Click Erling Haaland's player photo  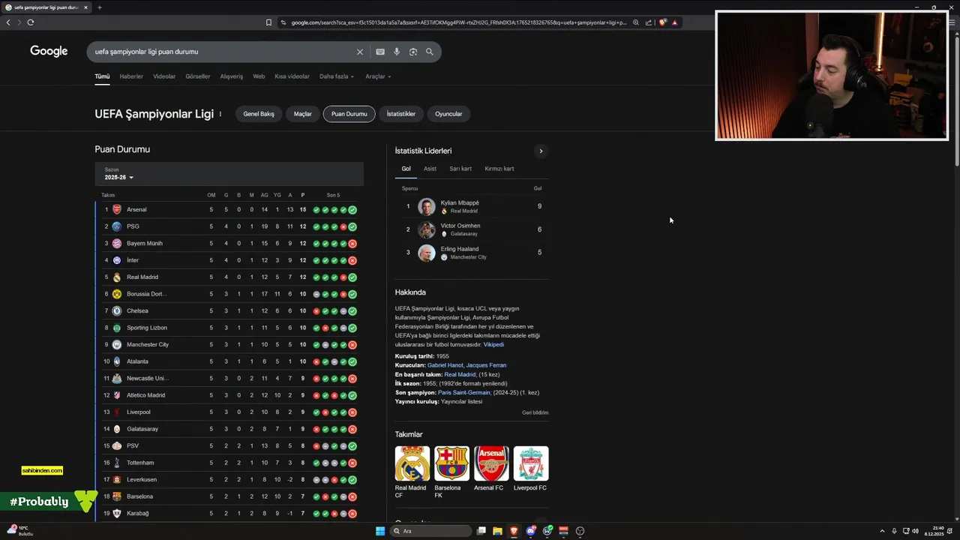click(x=426, y=253)
